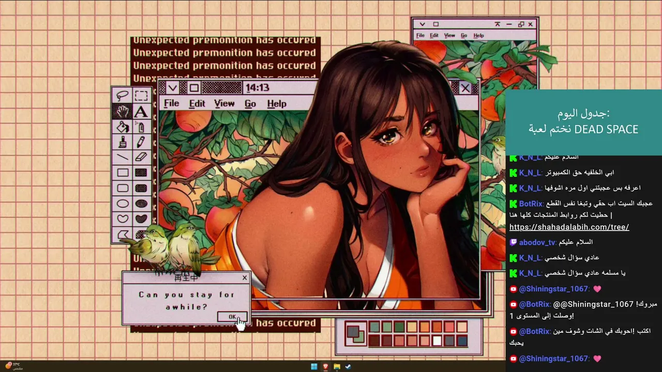Open Help menu in the 14:13 window
662x372 pixels.
pos(277,104)
